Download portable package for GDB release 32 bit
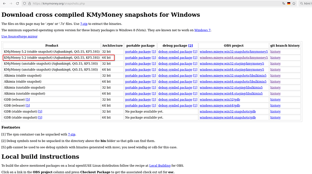Image resolution: width=312 pixels, height=174 pixels. 138,99
